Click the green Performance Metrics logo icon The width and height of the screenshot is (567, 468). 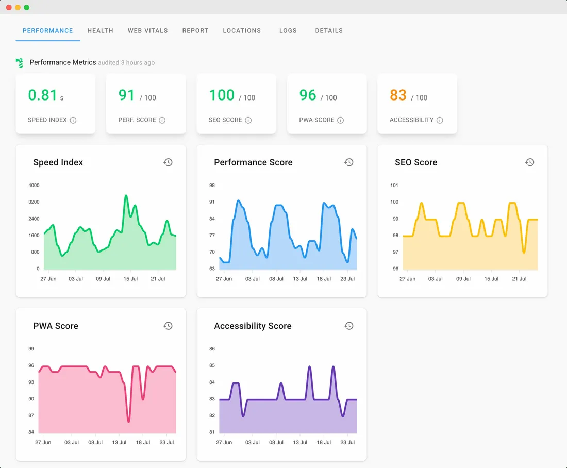coord(20,63)
